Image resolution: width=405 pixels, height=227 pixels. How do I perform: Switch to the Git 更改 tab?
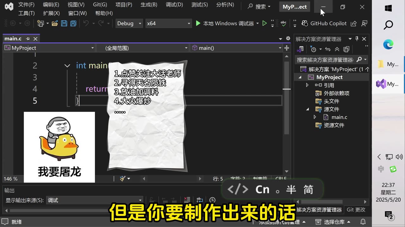[x=356, y=210]
